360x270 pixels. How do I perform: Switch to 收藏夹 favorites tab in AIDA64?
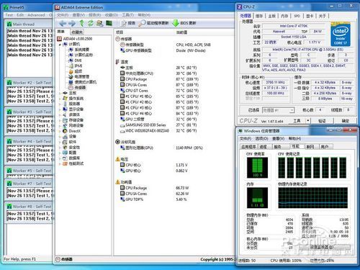tap(77, 32)
